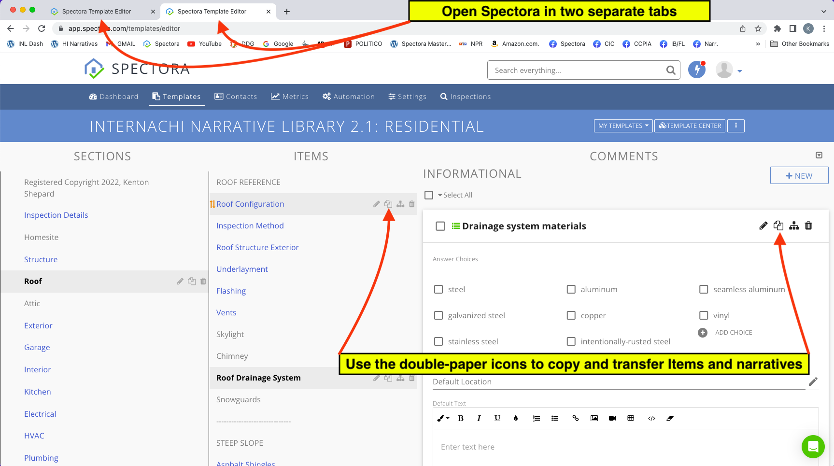This screenshot has width=834, height=466.
Task: Check the vinyl answer choice
Action: pyautogui.click(x=704, y=315)
